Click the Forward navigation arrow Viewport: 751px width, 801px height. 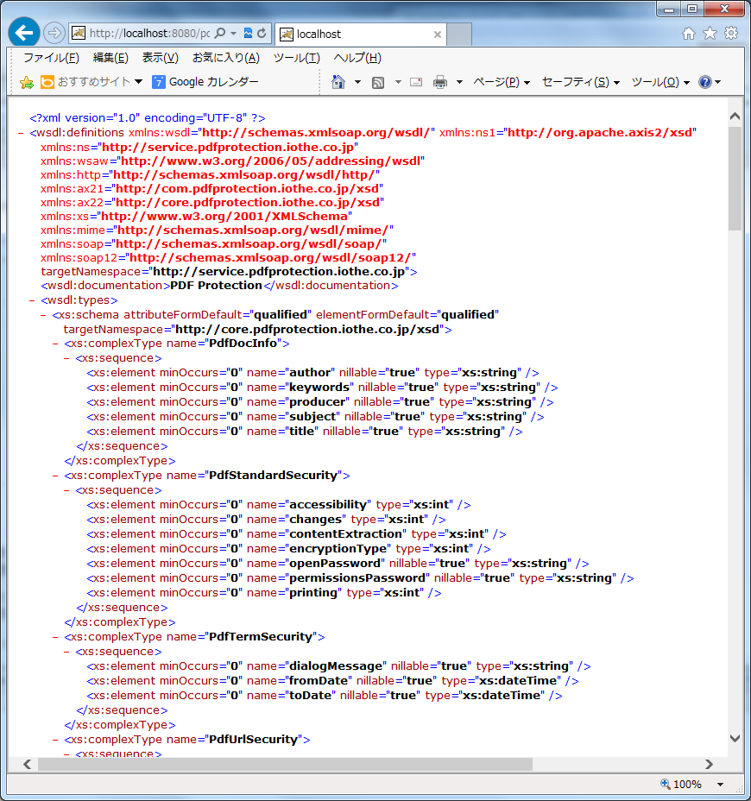click(x=54, y=33)
